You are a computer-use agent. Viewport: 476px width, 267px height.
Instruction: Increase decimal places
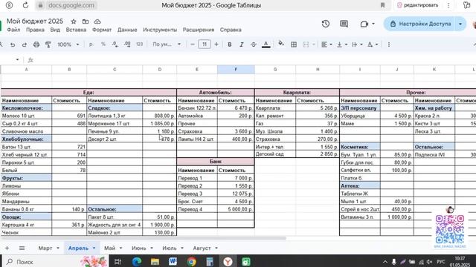click(x=127, y=44)
